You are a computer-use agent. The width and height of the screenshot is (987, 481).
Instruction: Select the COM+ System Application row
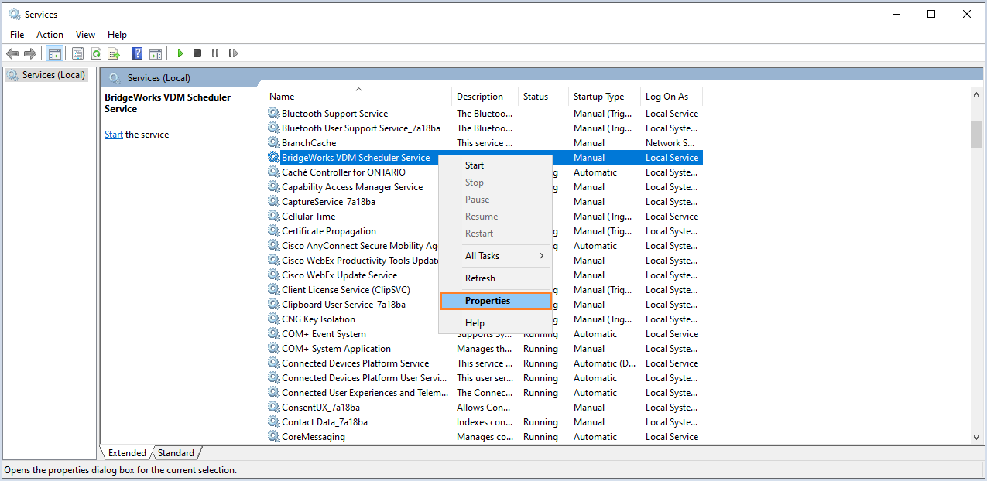coord(485,348)
